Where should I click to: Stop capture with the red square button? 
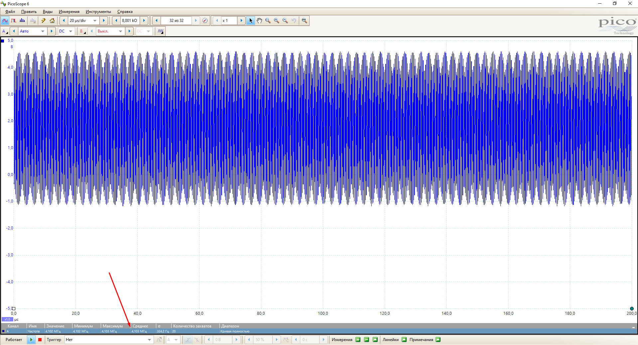click(x=40, y=340)
